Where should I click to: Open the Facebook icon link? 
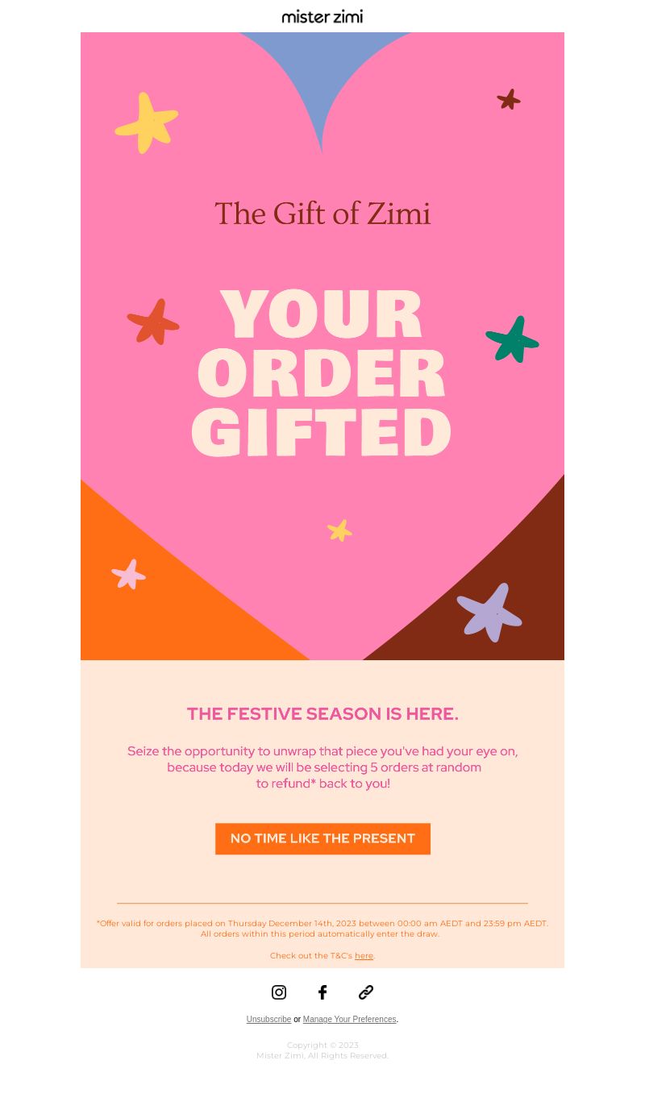click(x=322, y=992)
